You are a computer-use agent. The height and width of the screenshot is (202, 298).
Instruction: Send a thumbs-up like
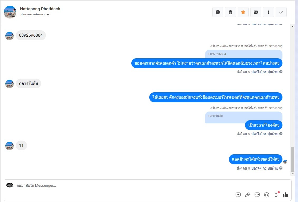[285, 195]
